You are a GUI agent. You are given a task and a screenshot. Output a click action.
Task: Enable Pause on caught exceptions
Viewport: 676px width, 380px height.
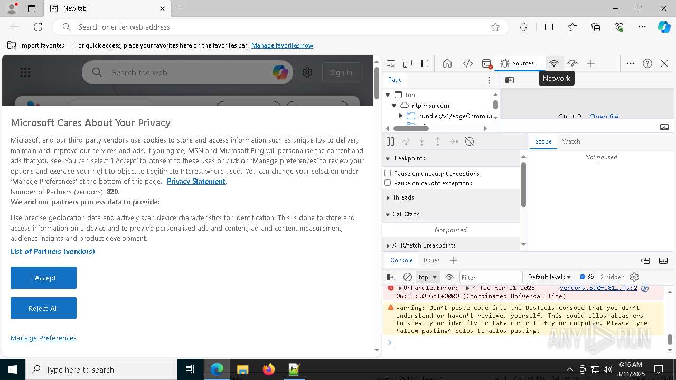(388, 183)
